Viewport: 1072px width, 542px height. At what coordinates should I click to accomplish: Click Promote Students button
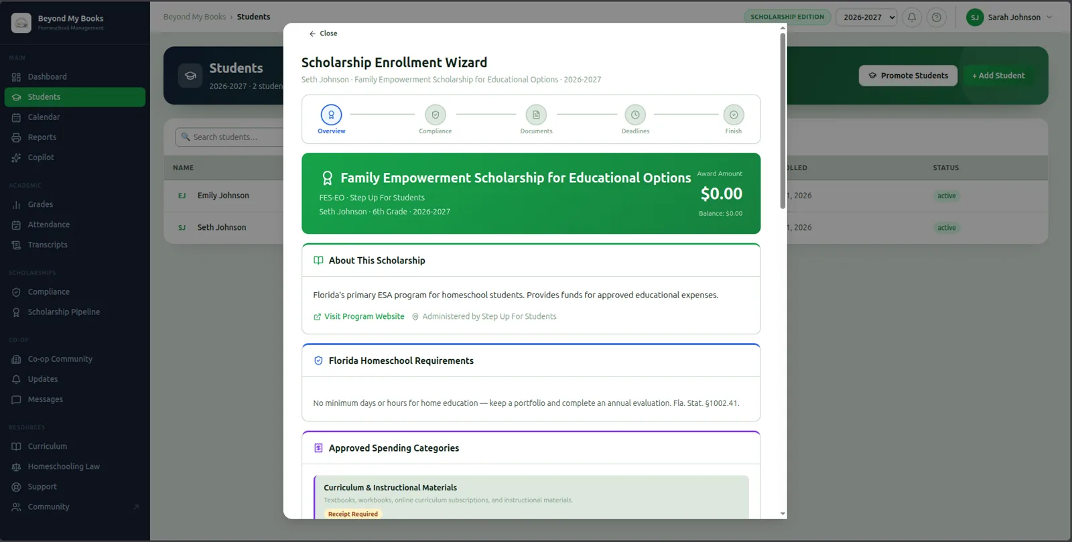click(x=908, y=76)
